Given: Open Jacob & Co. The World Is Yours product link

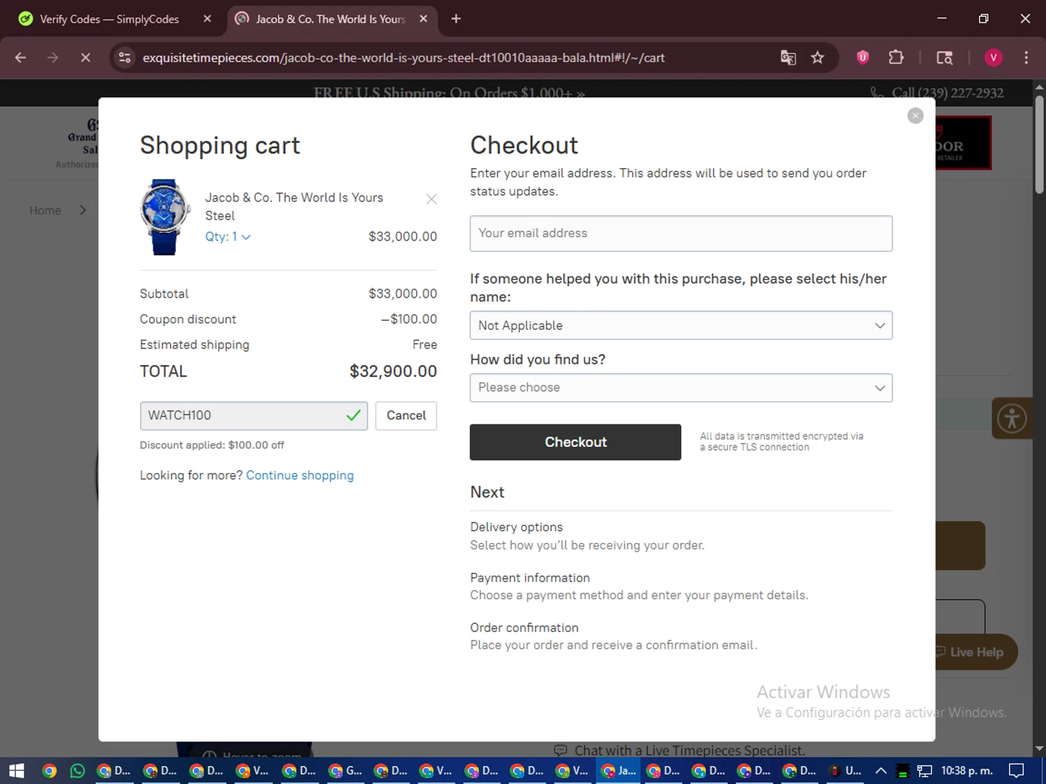Looking at the screenshot, I should [294, 206].
